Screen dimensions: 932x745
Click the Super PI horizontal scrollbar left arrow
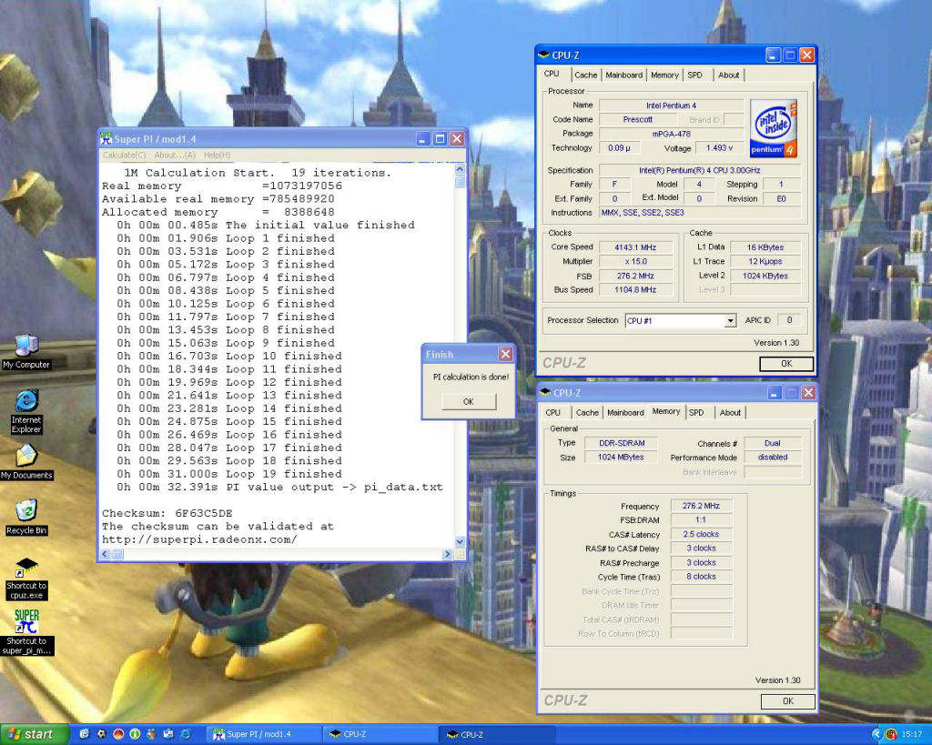point(105,554)
